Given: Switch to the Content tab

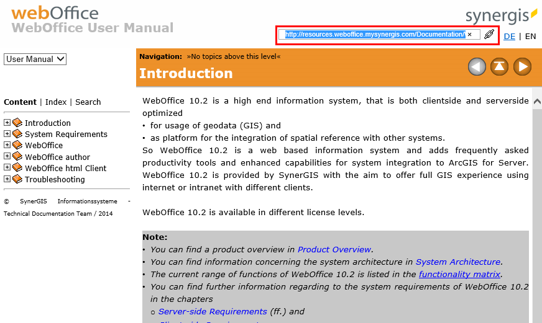Looking at the screenshot, I should (x=20, y=102).
